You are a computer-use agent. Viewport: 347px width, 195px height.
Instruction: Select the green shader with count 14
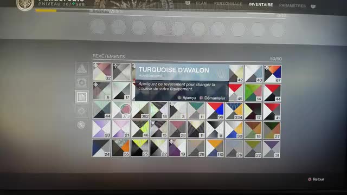[x=253, y=93]
